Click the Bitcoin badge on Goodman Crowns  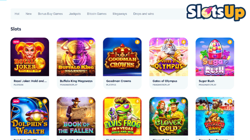click(x=137, y=42)
